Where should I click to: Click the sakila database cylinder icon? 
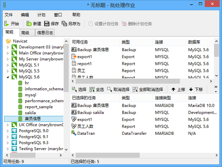point(20,113)
